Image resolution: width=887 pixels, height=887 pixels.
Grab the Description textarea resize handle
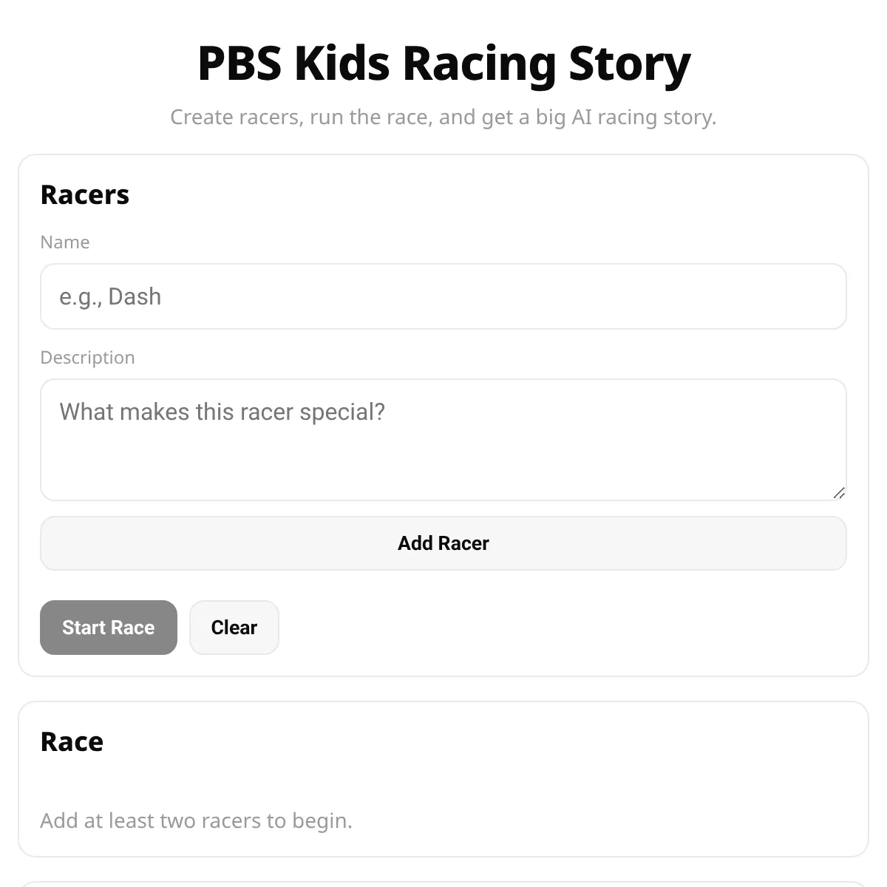tap(839, 493)
